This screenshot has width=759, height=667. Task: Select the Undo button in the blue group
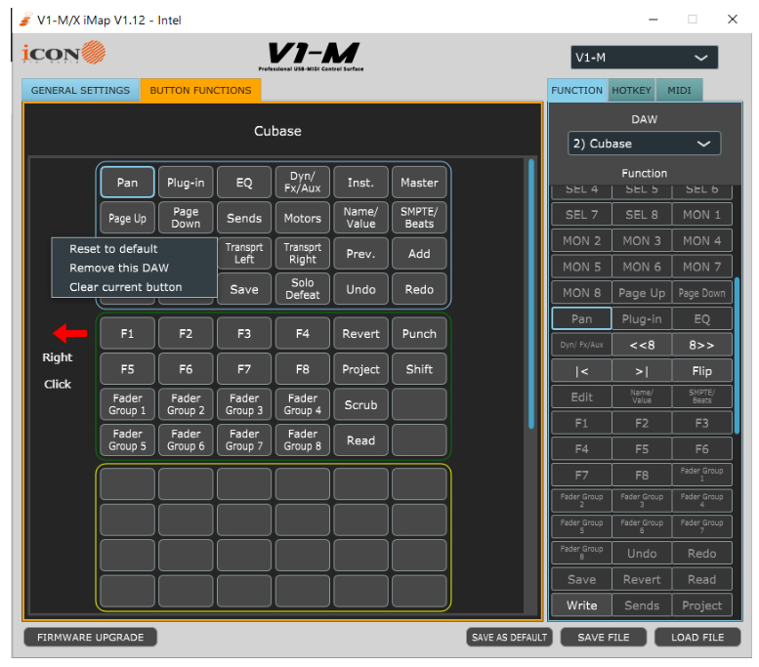(x=360, y=289)
